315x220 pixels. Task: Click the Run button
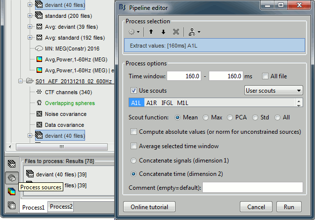tap(289, 207)
